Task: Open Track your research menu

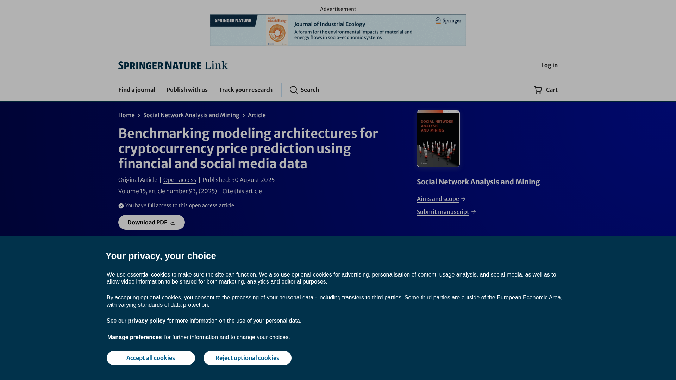Action: click(x=245, y=90)
